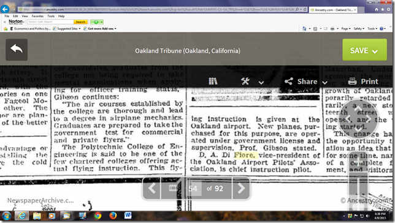395x223 pixels.
Task: Click the browser home icon
Action: [x=377, y=9]
